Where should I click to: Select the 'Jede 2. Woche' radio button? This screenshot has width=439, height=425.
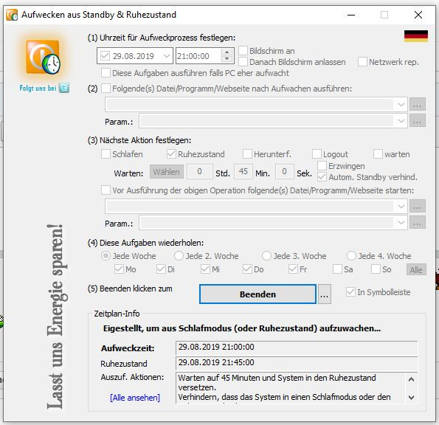[179, 255]
